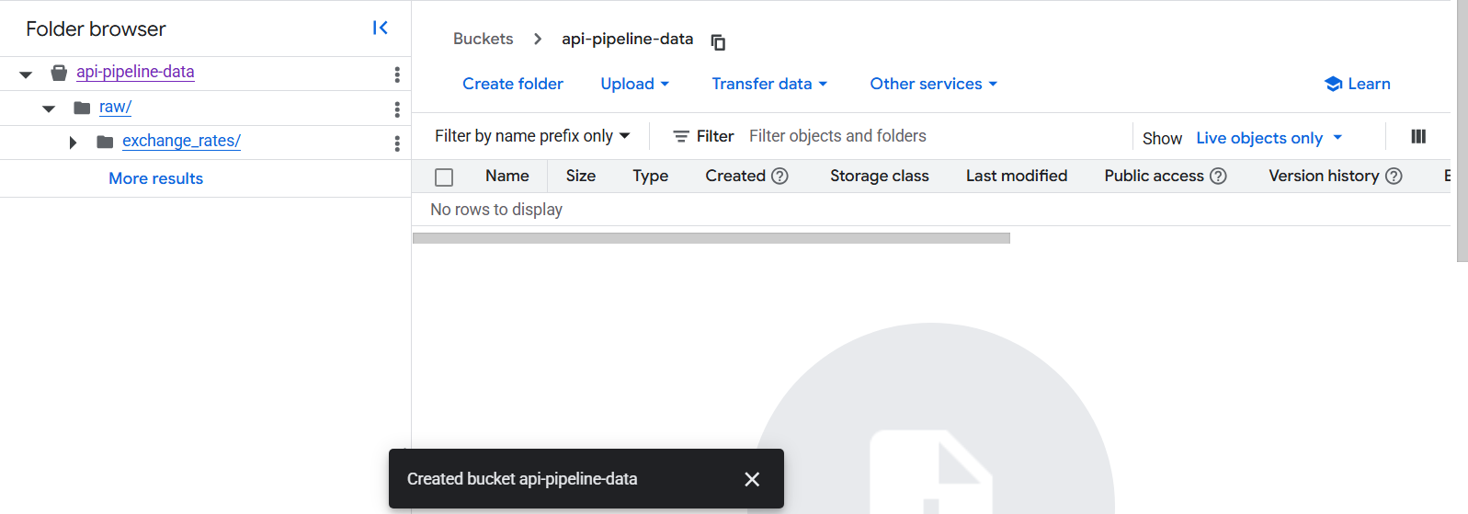Load More results in folder browser
1468x514 pixels.
[x=155, y=178]
